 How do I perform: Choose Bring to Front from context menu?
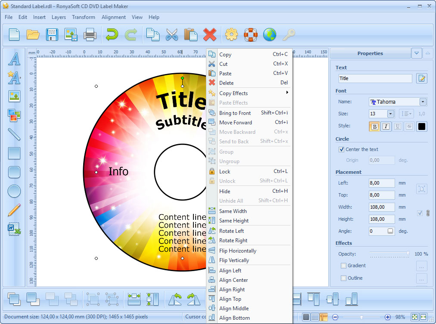tap(235, 113)
